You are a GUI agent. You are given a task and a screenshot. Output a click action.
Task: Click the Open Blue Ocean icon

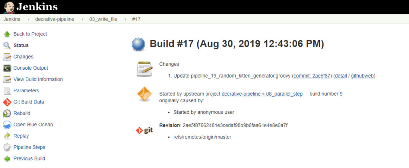[x=7, y=125]
